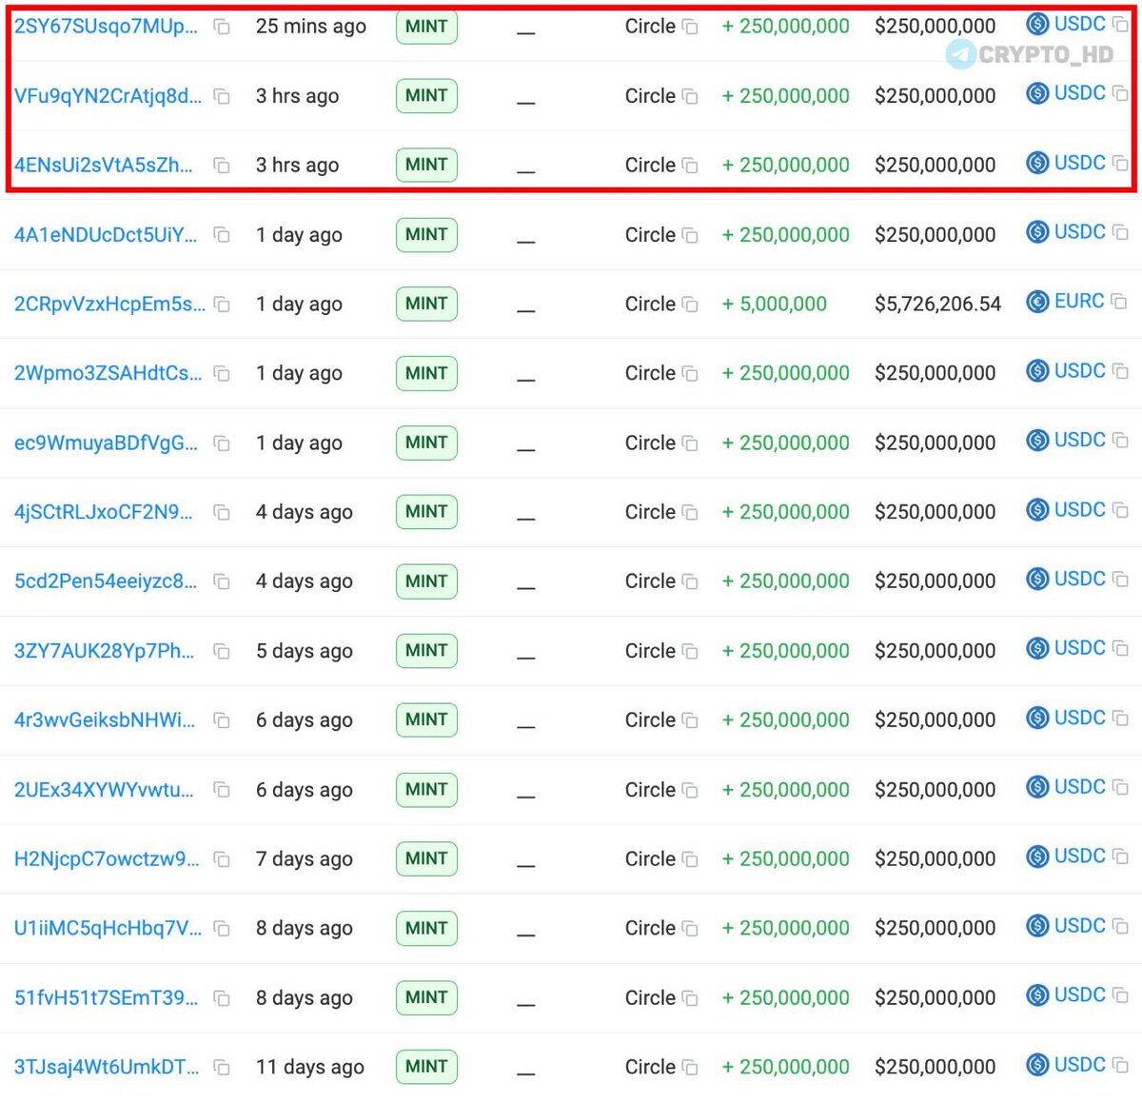Click the EURC token logo icon
Screen dimensions: 1142x1102
(x=1037, y=302)
